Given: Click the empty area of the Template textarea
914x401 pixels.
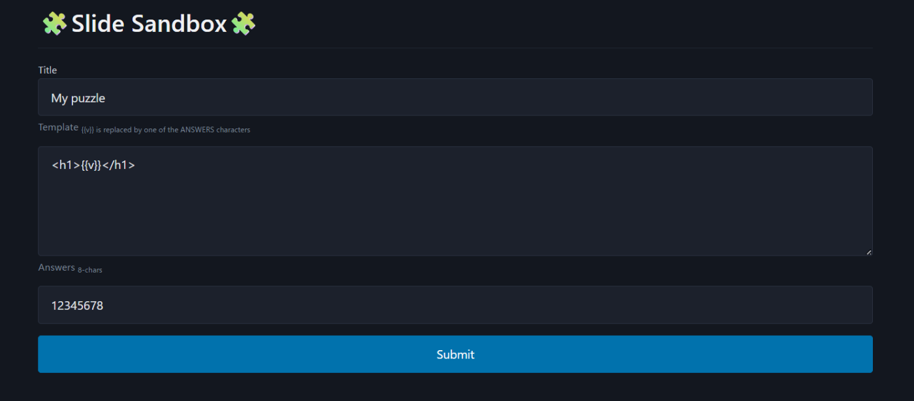Looking at the screenshot, I should tap(455, 215).
